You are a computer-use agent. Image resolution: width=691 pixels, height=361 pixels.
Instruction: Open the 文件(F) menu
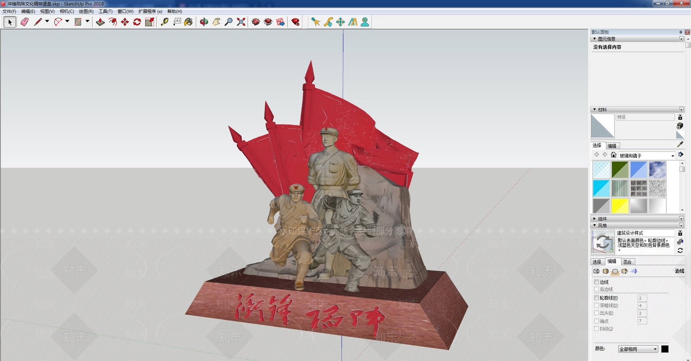(x=9, y=11)
